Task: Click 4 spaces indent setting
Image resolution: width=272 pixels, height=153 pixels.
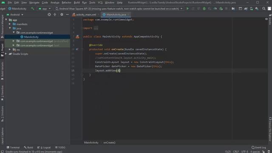Action: pos(255,152)
